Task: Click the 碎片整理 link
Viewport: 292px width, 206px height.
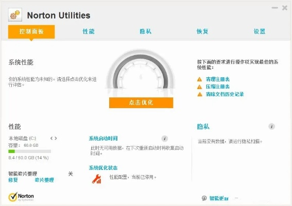Action: coord(44,180)
